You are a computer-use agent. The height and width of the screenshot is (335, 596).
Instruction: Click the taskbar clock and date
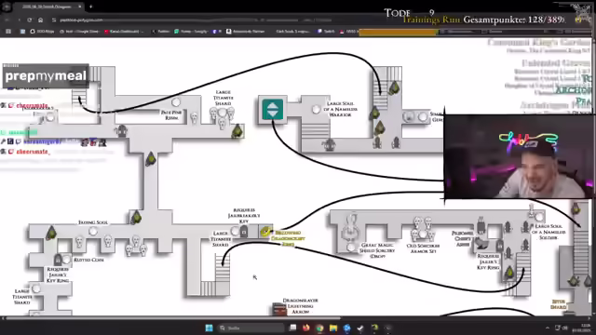[x=581, y=328]
